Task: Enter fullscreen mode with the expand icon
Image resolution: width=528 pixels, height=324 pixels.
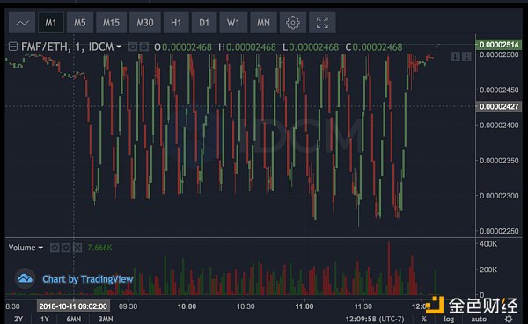Action: click(322, 23)
